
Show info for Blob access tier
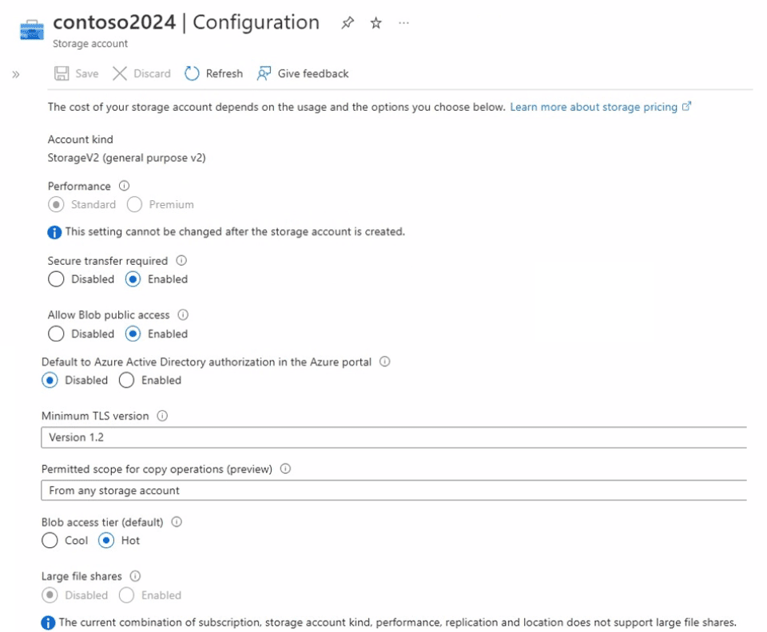click(x=177, y=522)
